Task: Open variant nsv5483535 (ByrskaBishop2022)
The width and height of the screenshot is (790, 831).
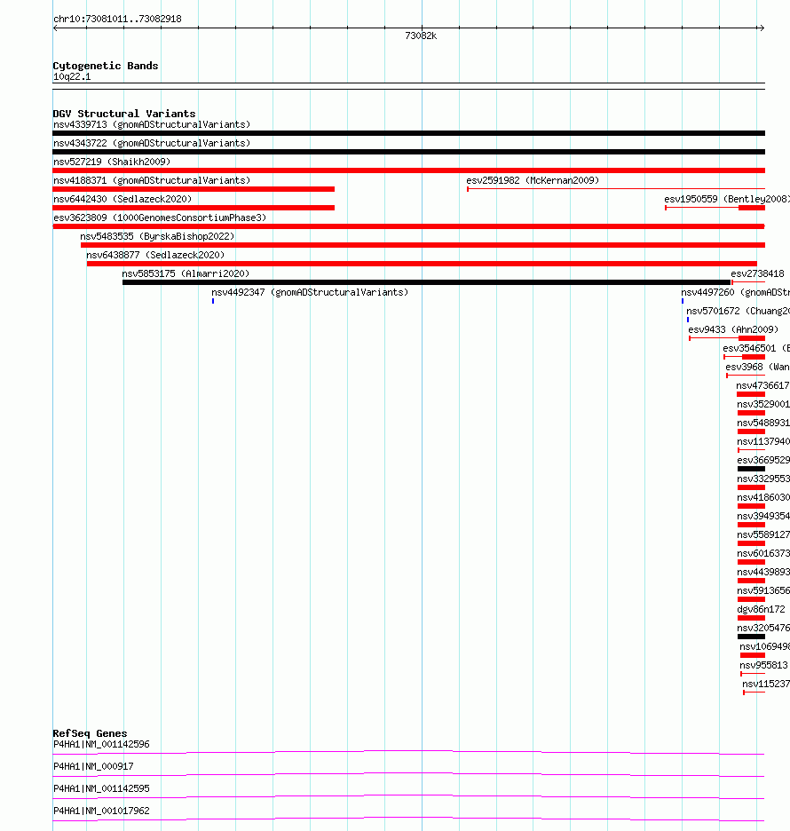Action: point(157,236)
